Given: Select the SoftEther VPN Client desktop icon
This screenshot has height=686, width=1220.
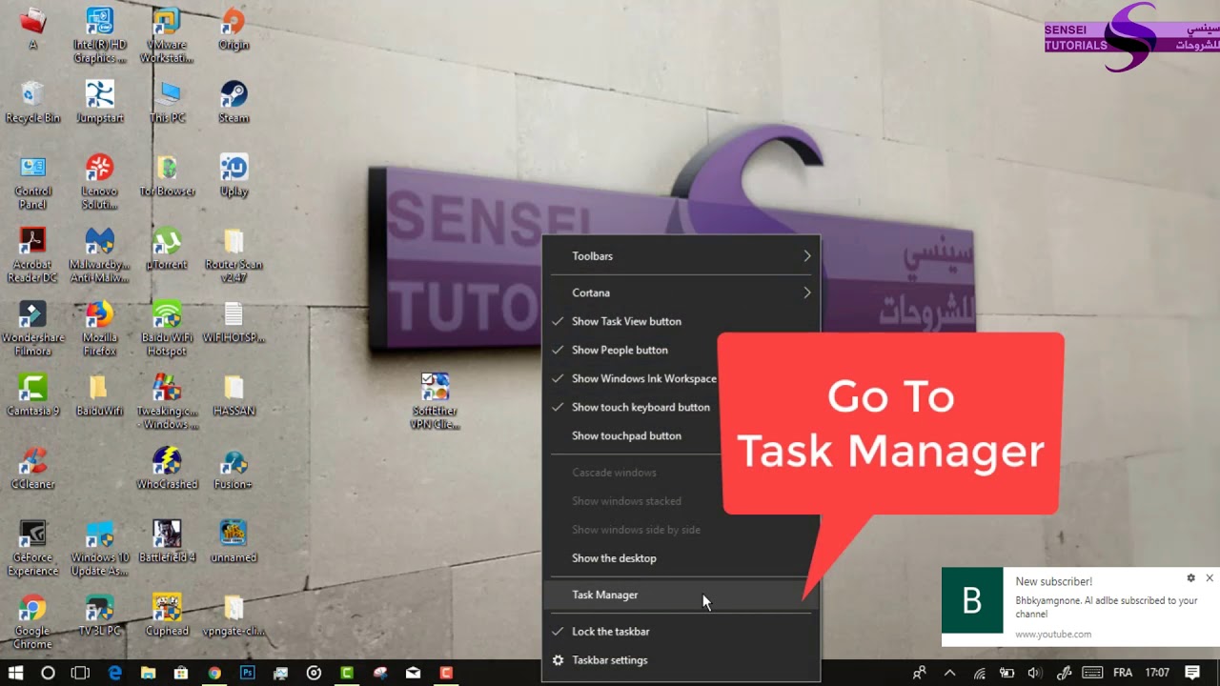Looking at the screenshot, I should pos(435,401).
